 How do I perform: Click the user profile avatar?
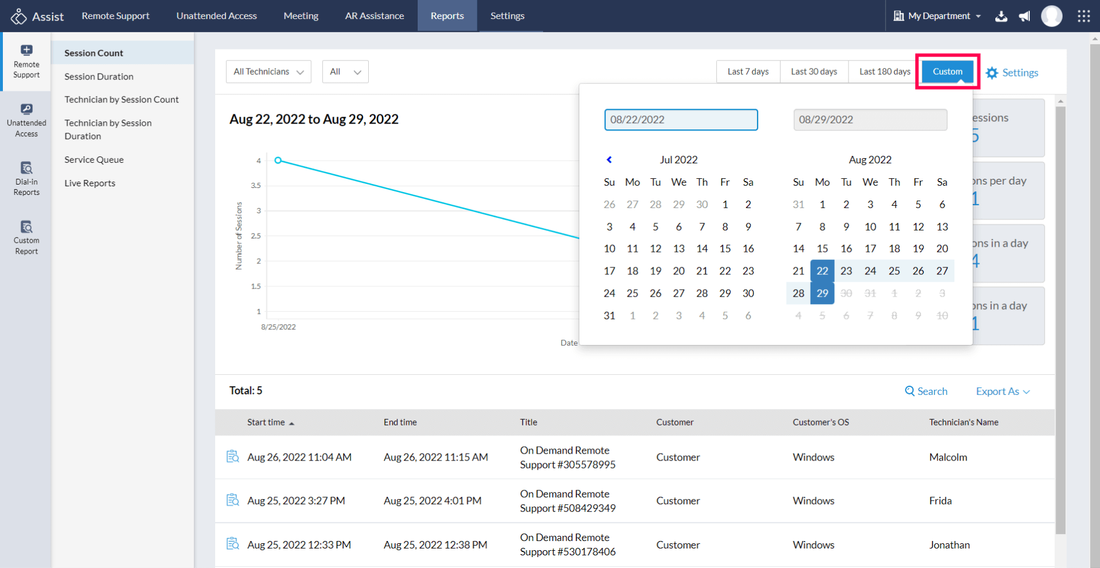click(1051, 16)
